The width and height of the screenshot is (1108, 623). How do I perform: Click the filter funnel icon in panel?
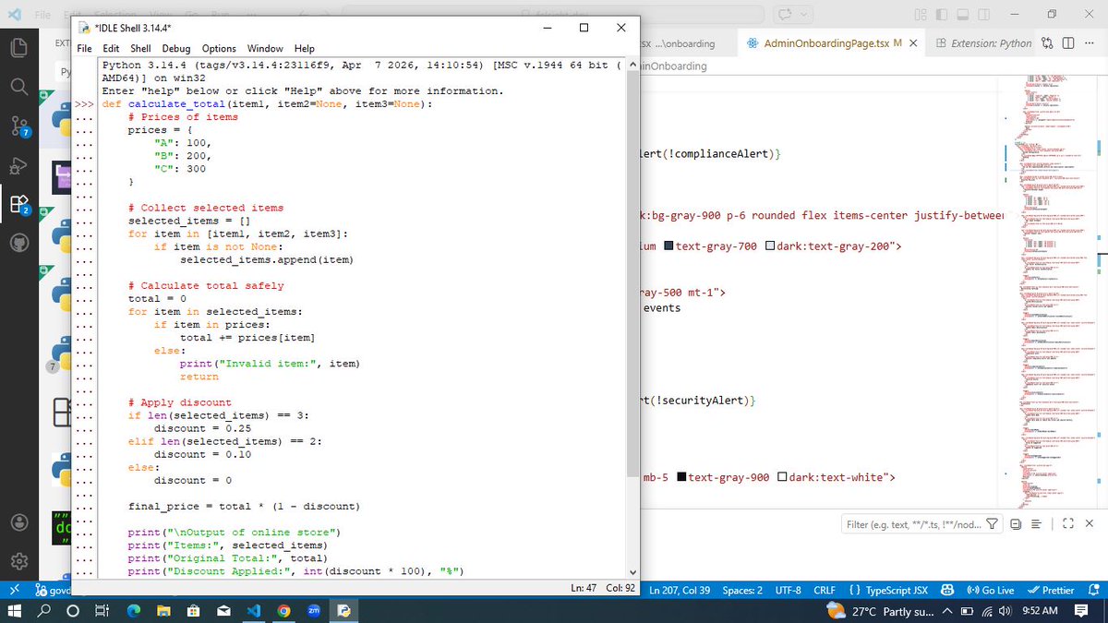click(x=993, y=524)
